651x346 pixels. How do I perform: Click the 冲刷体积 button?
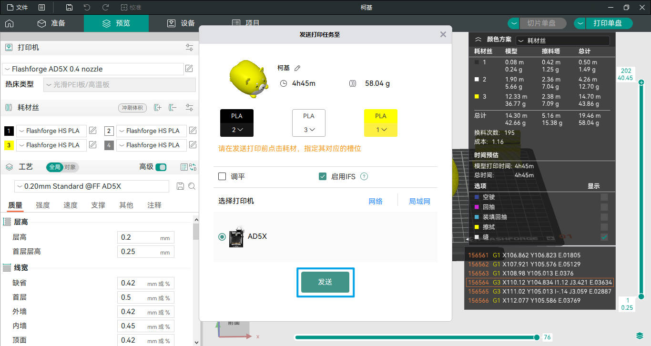(132, 108)
